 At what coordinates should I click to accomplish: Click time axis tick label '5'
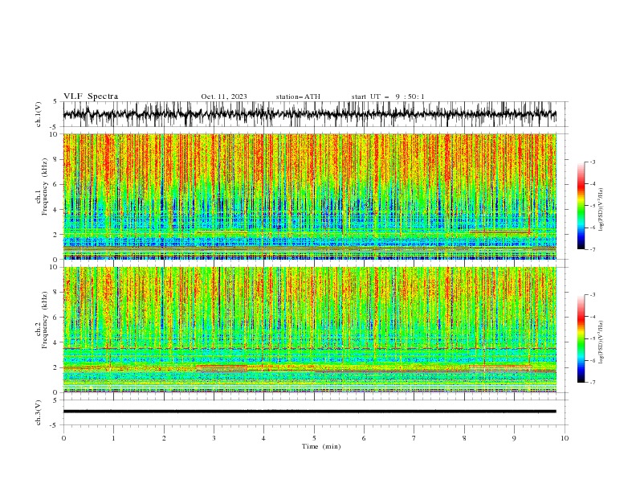tap(314, 438)
